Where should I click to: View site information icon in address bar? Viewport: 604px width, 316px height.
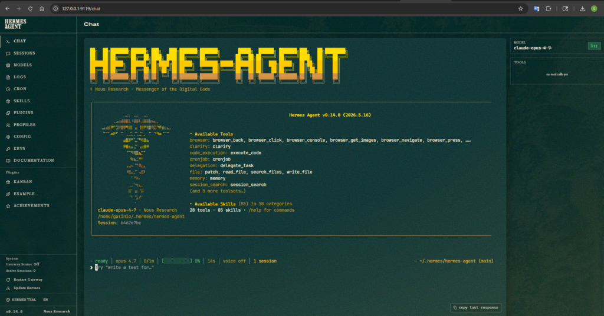tap(55, 8)
